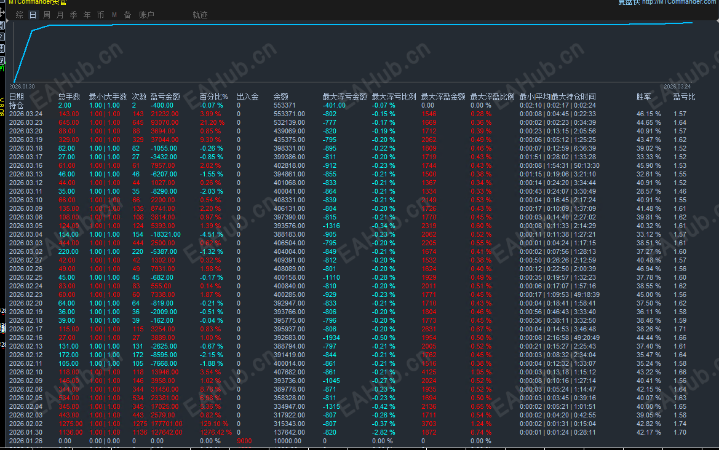Sort by the 盈亏金额 column header
This screenshot has width=719, height=450.
(165, 97)
